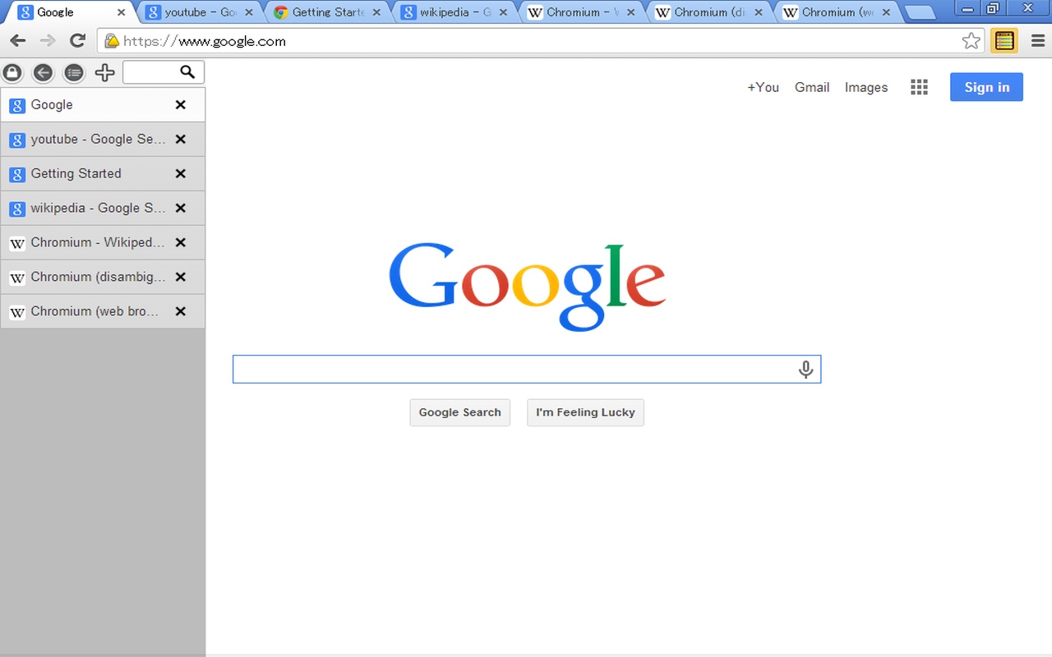Select Chromium (disambiguation) sidebar entry
1052x657 pixels.
103,278
